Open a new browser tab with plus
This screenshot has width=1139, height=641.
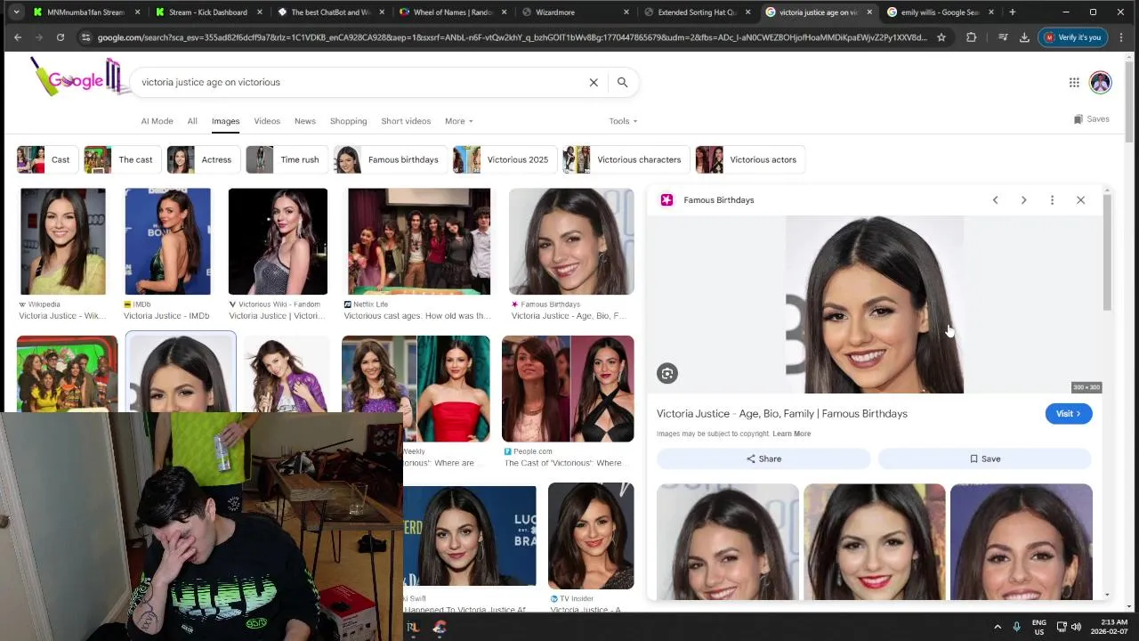1012,12
